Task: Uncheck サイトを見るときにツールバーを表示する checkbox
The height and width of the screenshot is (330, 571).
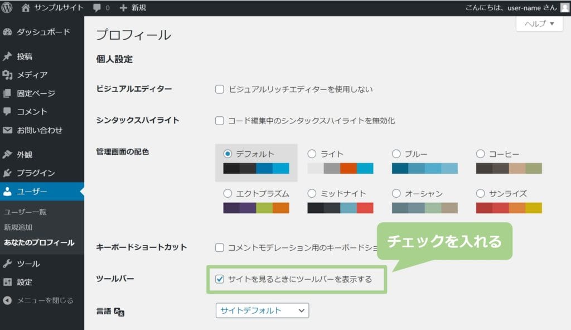Action: [x=220, y=279]
